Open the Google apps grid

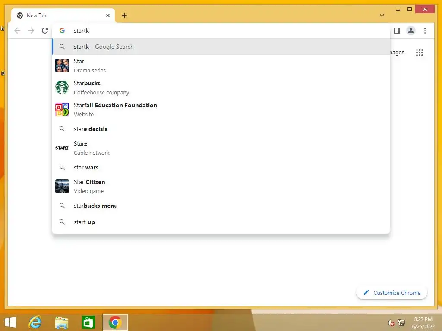[x=420, y=52]
